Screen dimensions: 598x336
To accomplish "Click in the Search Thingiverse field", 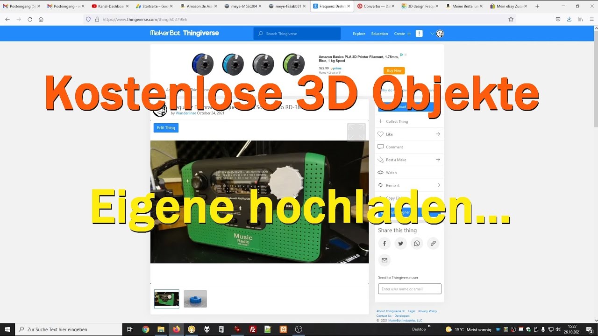I will 297,34.
